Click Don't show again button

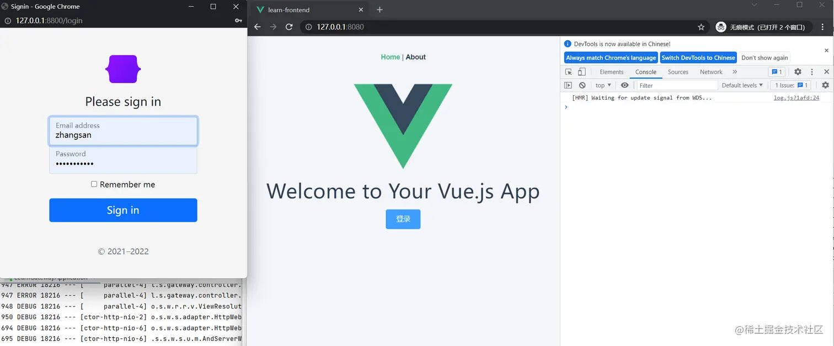[764, 58]
